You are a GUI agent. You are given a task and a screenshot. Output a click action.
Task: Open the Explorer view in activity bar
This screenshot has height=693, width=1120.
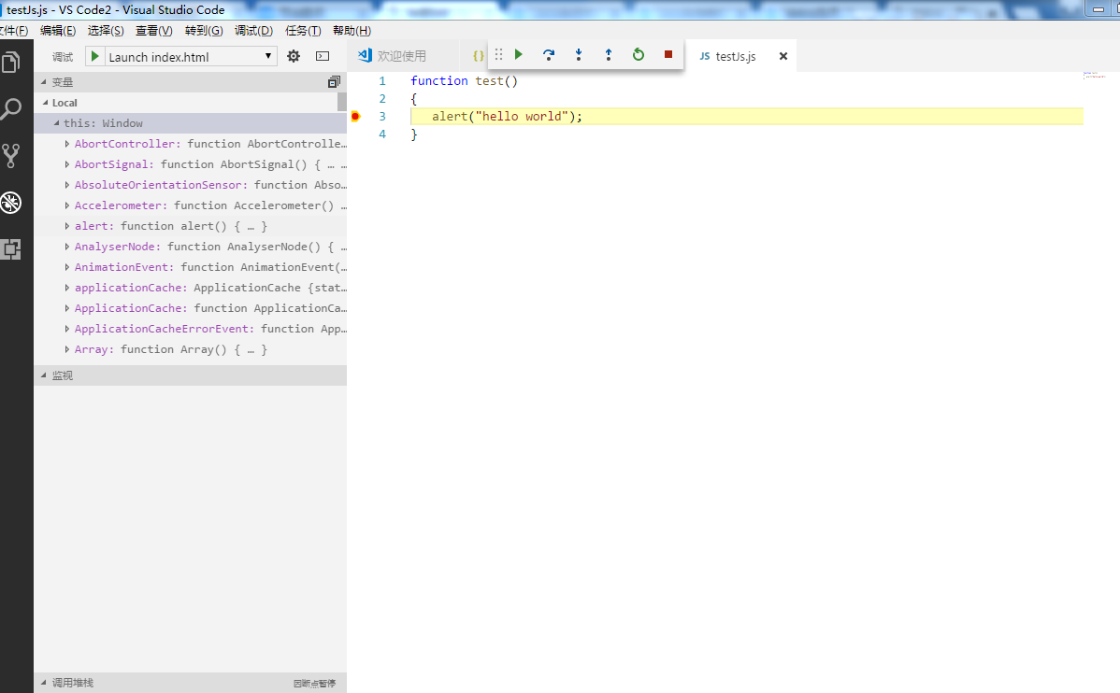(11, 63)
